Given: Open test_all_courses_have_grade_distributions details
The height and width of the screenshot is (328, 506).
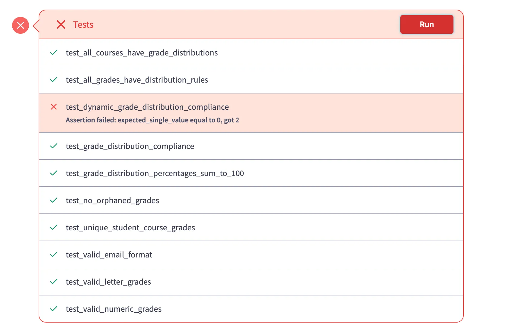Looking at the screenshot, I should [x=142, y=52].
